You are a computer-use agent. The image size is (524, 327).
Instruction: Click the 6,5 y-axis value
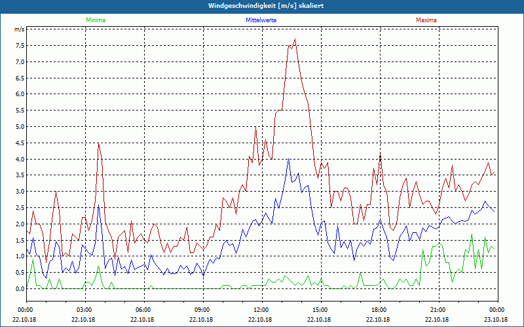[x=20, y=78]
